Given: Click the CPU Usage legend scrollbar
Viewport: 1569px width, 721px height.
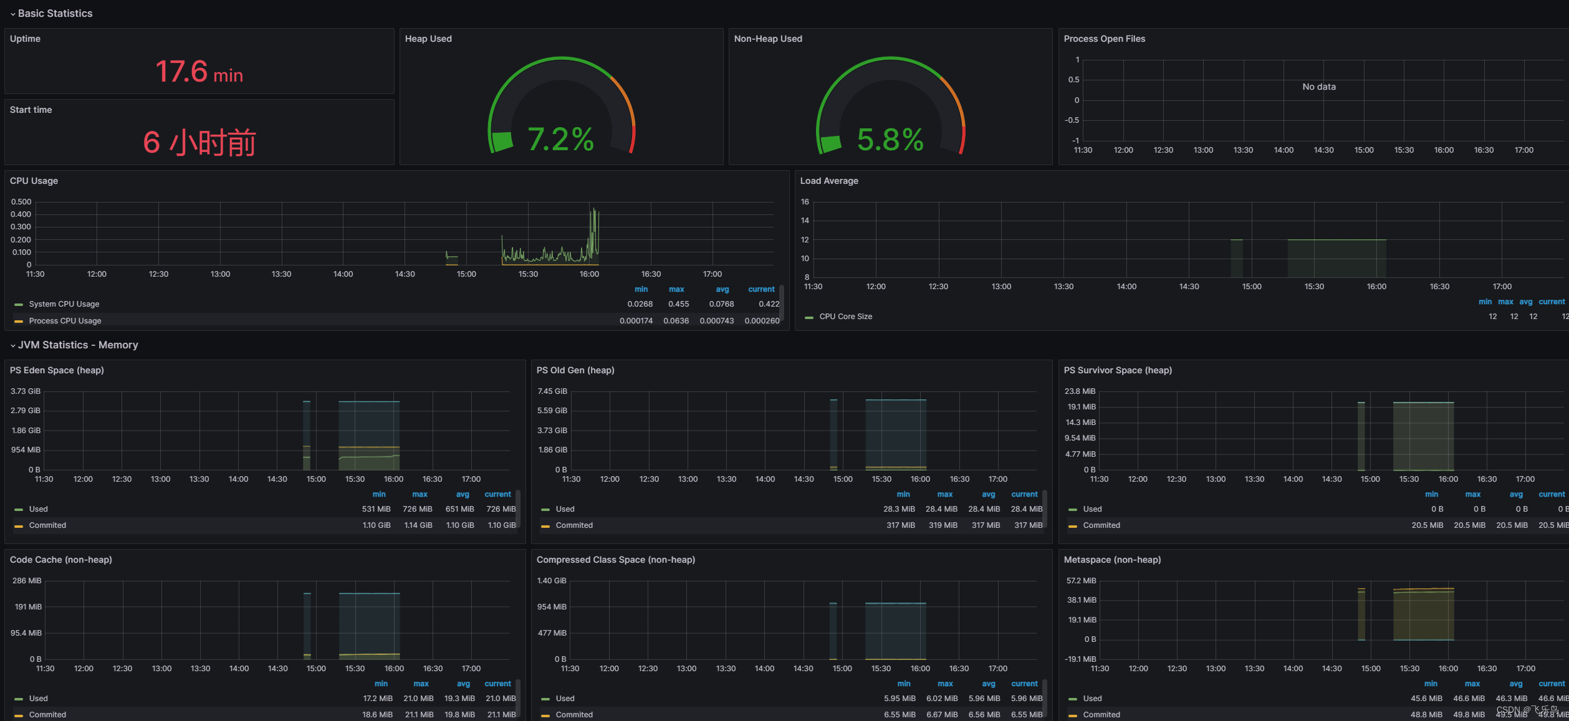Looking at the screenshot, I should coord(782,302).
